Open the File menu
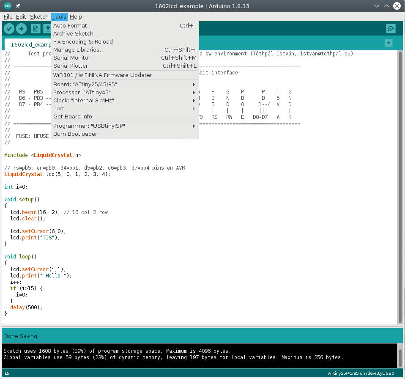This screenshot has height=379, width=405. (8, 17)
